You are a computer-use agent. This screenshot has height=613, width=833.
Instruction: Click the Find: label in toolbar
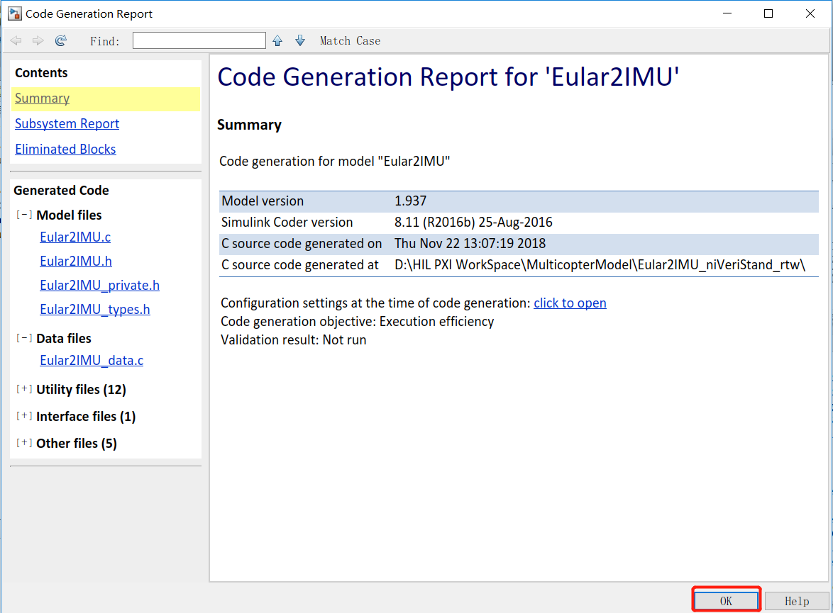coord(104,41)
